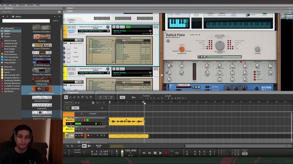Click the browser back arrow
Image resolution: width=293 pixels, height=164 pixels.
coord(3,16)
